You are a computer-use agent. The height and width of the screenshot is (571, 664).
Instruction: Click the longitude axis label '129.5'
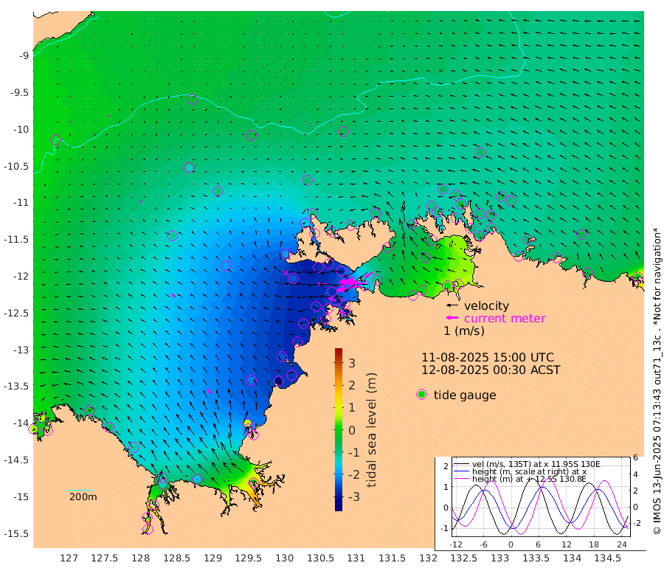[249, 558]
